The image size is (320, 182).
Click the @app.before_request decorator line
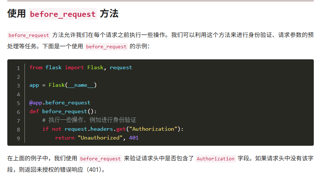pyautogui.click(x=60, y=103)
